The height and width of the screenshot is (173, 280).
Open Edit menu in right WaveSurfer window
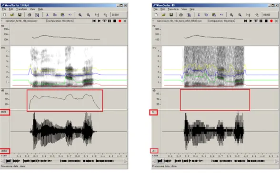click(x=162, y=9)
